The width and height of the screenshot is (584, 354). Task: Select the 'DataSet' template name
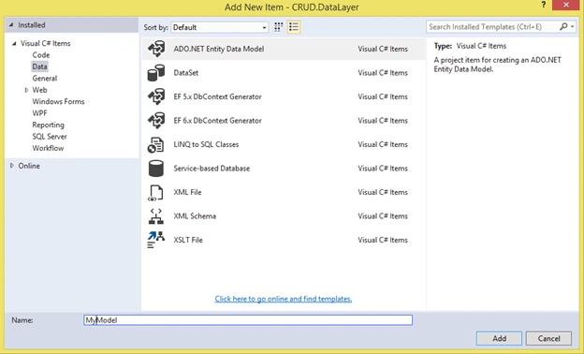[186, 73]
